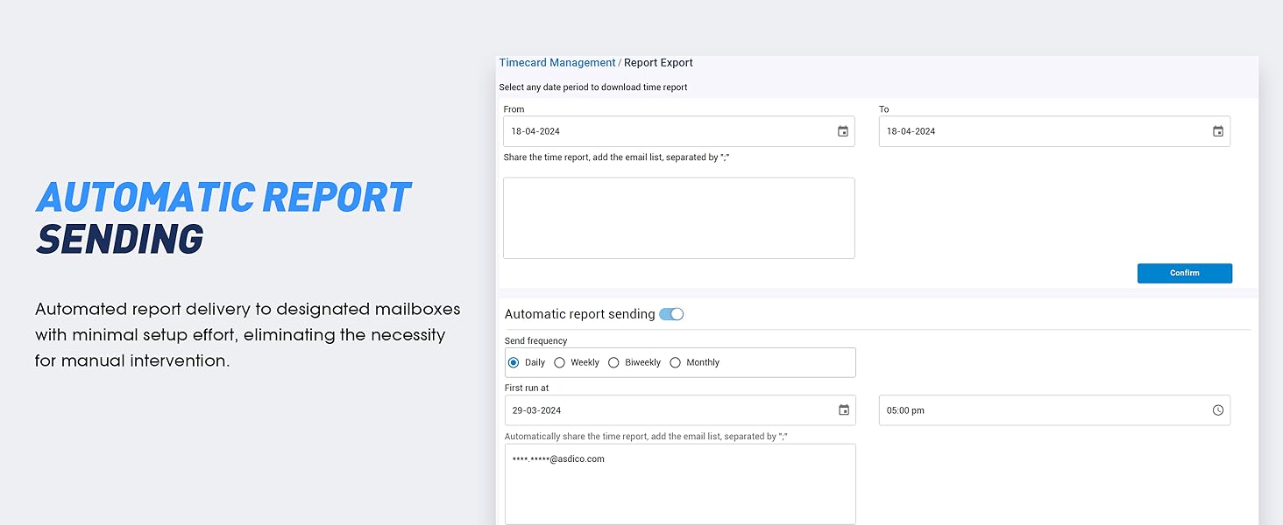
Task: Focus the empty share email list textbox
Action: (678, 218)
